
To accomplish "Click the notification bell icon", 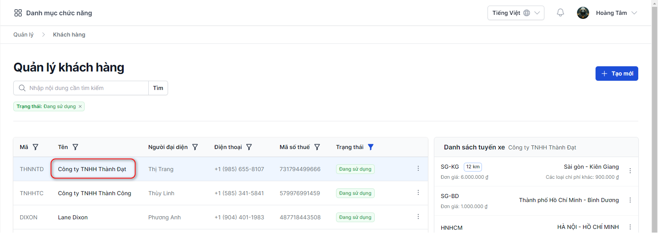I will [560, 13].
